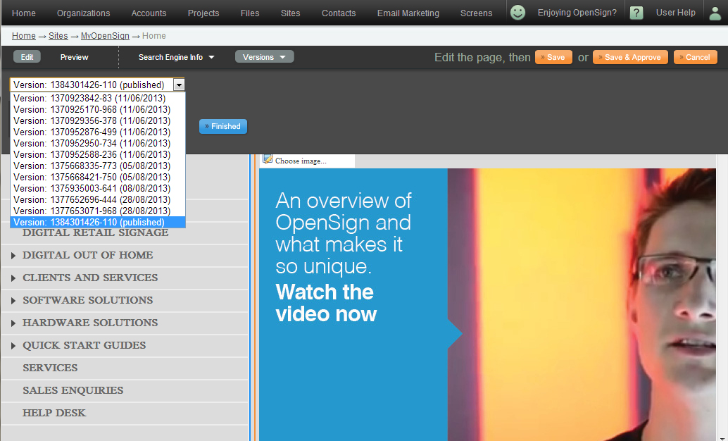Open DIGITAL OUT OF HOME nav item
728x441 pixels.
88,255
